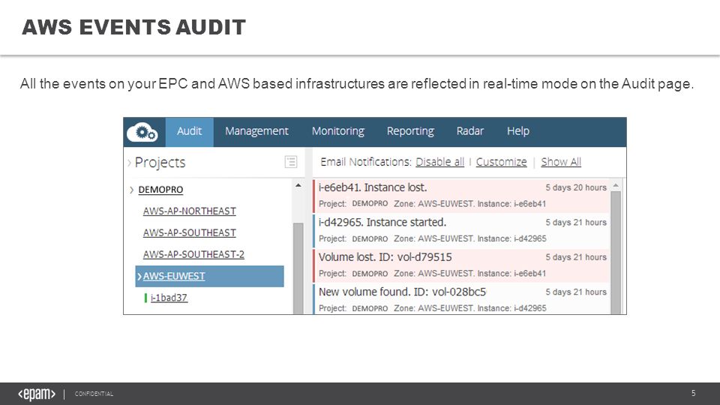Screen dimensions: 720x405
Task: Switch to the Monitoring tab
Action: 338,131
